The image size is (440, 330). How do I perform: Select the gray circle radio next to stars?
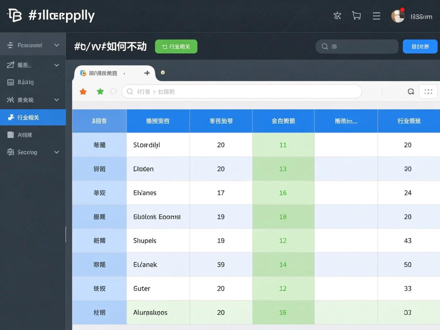pyautogui.click(x=113, y=92)
